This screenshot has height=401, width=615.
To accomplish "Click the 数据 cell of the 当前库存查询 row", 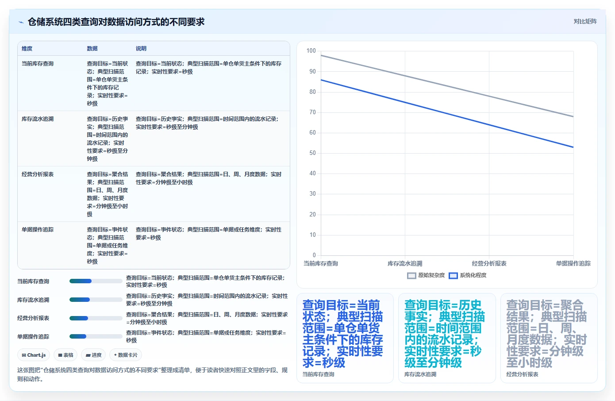I will 108,84.
